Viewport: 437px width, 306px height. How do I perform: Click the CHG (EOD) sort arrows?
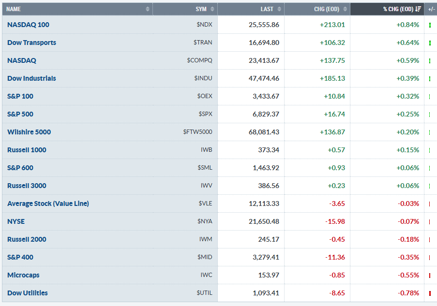[345, 9]
